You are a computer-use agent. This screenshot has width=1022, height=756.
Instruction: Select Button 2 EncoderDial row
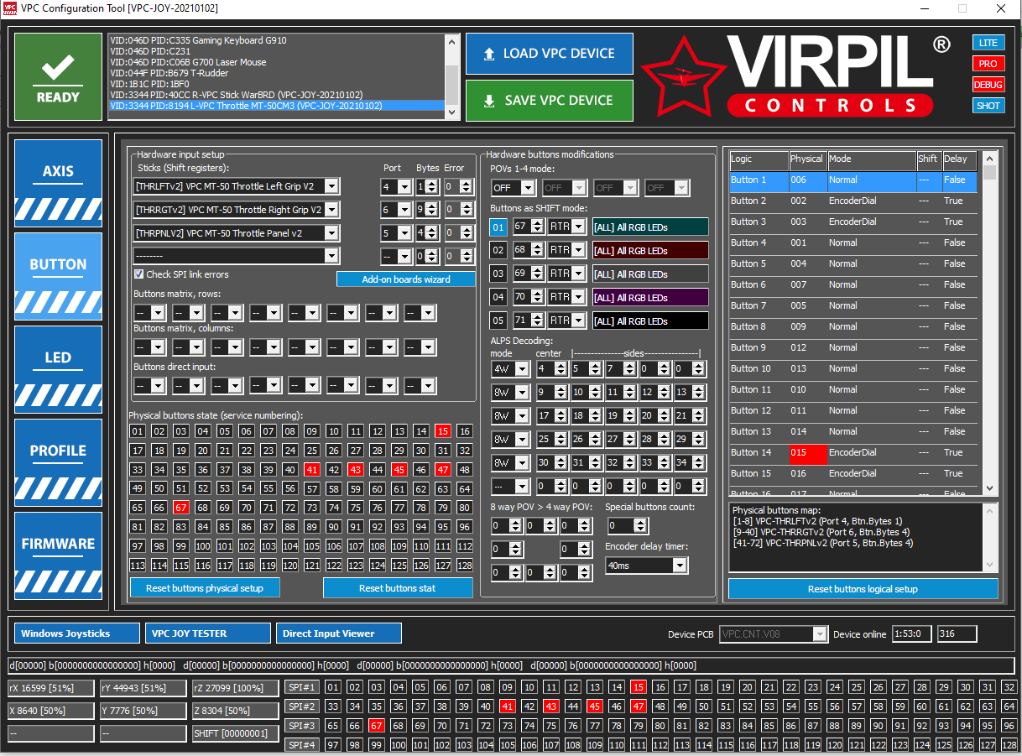click(x=853, y=201)
